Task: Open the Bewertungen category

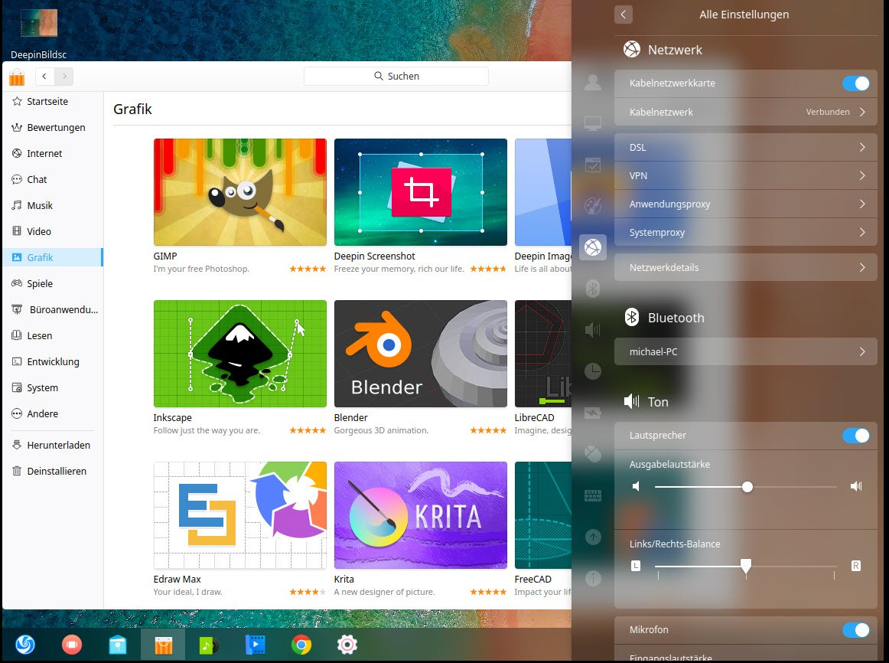Action: (x=52, y=128)
